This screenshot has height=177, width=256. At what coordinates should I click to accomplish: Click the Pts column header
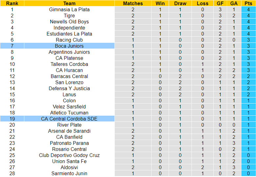tap(248, 3)
